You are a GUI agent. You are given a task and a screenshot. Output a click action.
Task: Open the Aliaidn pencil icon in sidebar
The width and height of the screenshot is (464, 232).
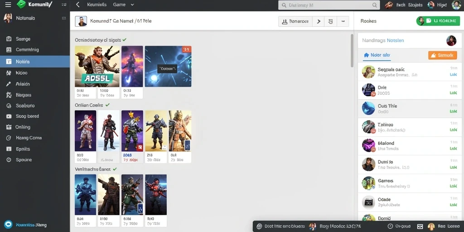click(9, 84)
